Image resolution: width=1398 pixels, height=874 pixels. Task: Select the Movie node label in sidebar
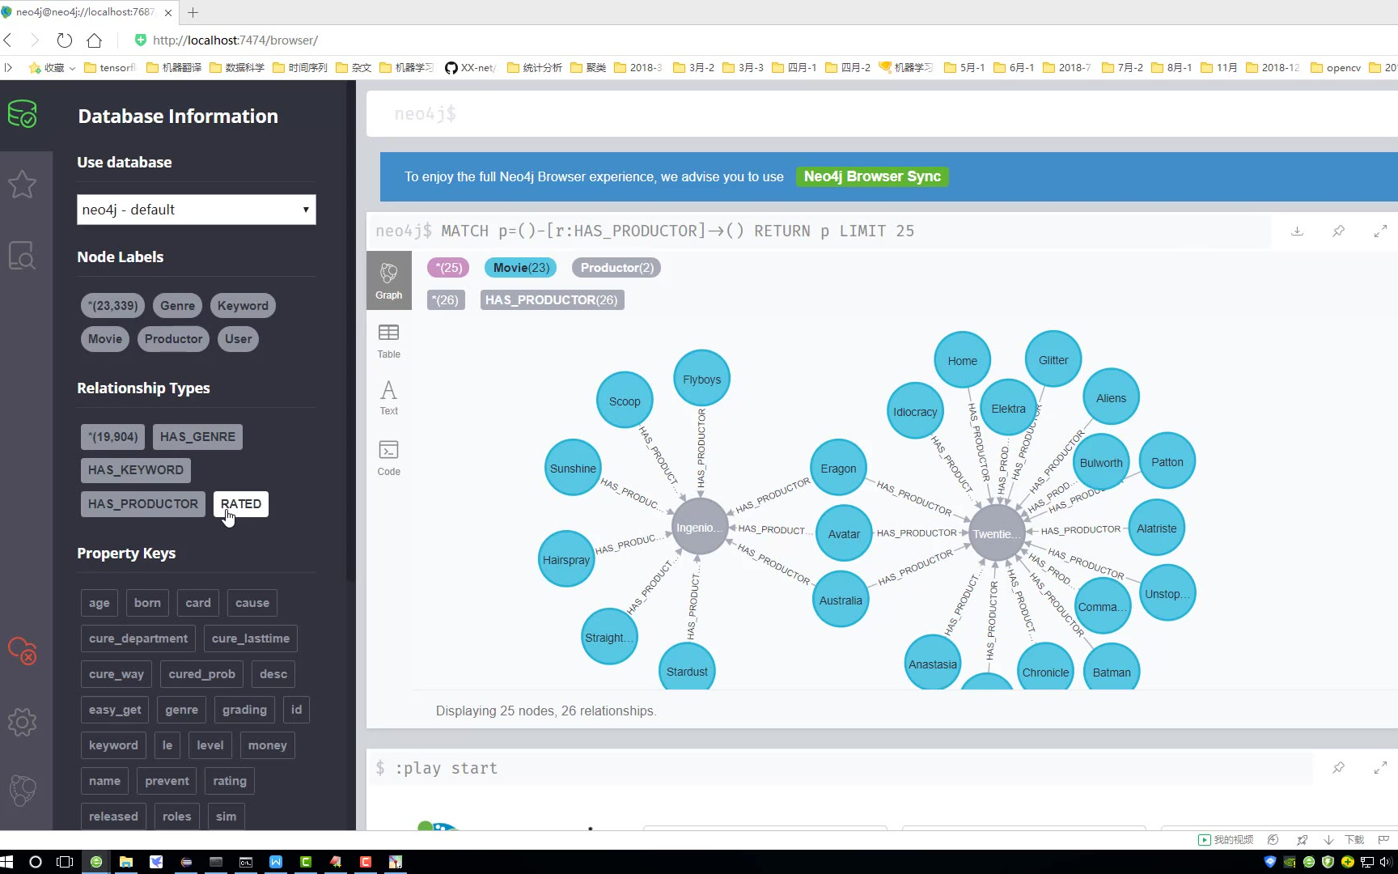[x=105, y=338]
